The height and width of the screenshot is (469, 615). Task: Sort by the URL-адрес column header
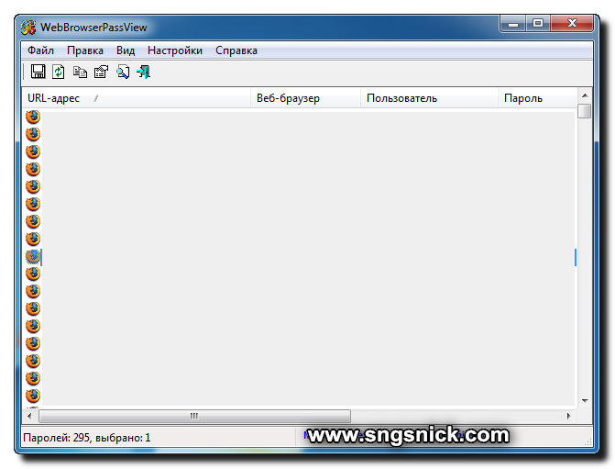click(137, 98)
